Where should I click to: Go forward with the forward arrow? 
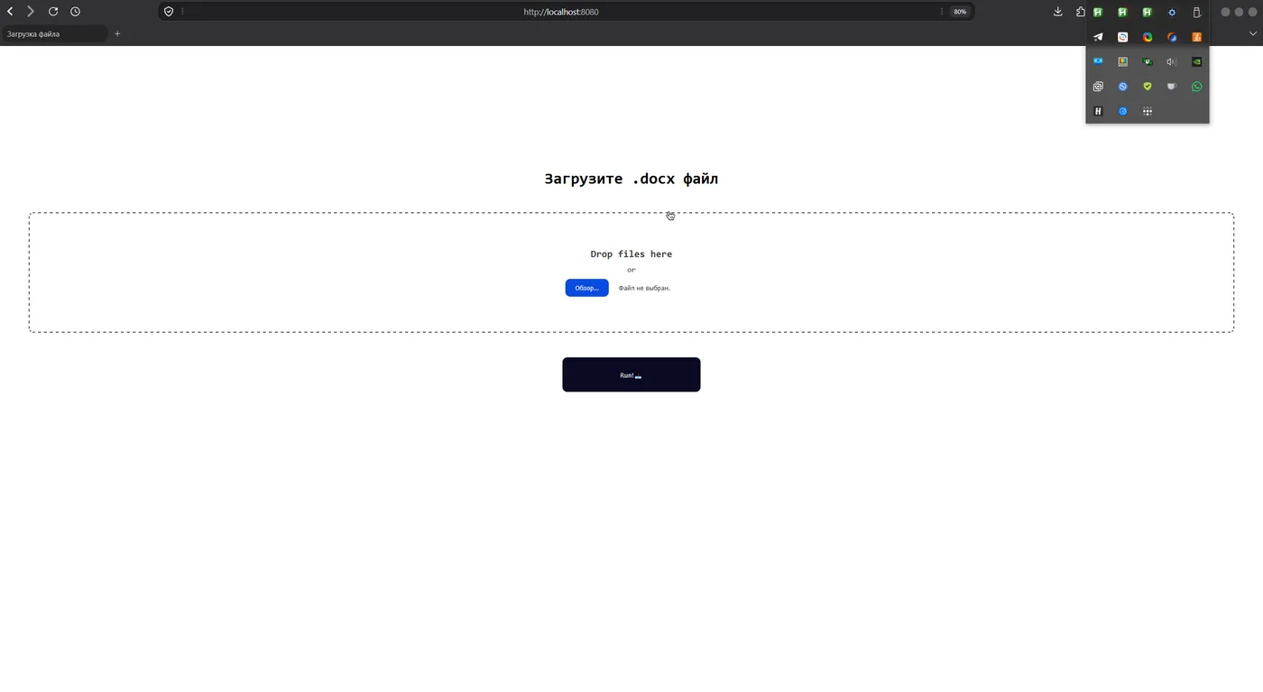[31, 12]
